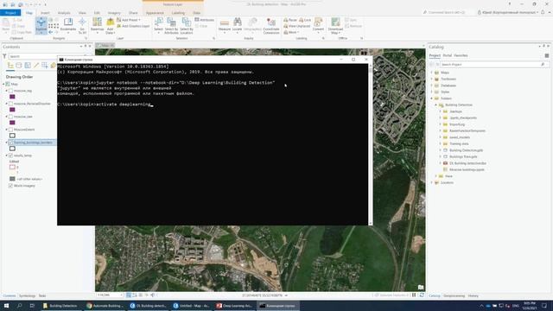Screen dimensions: 553x311
Task: Click the Command Search box
Action: (446, 12)
